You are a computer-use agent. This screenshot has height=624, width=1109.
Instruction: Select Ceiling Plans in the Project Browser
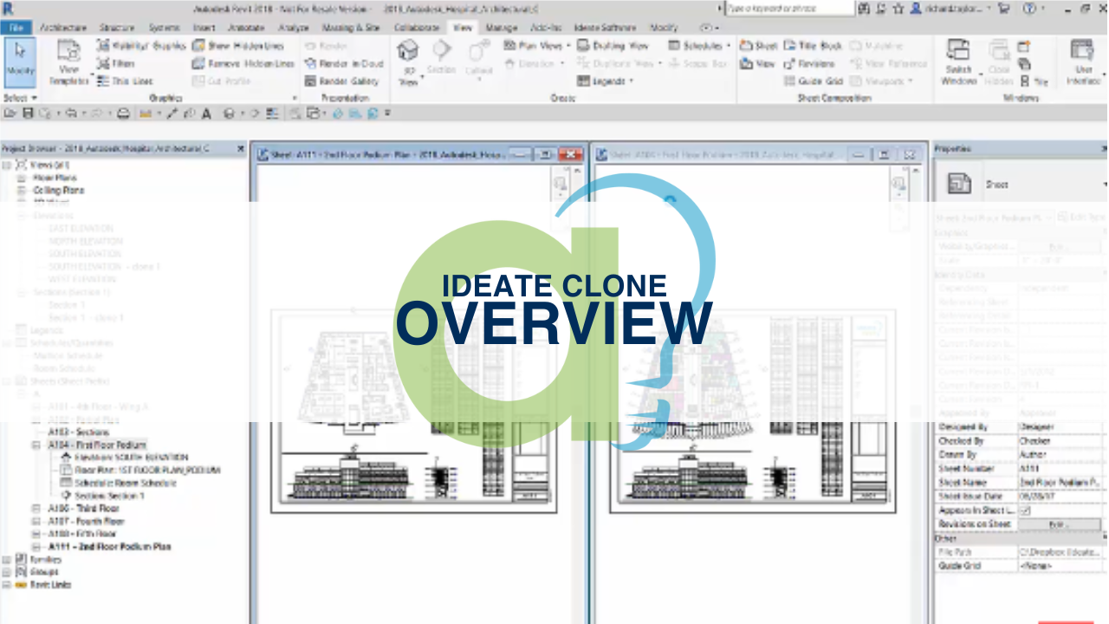(58, 190)
